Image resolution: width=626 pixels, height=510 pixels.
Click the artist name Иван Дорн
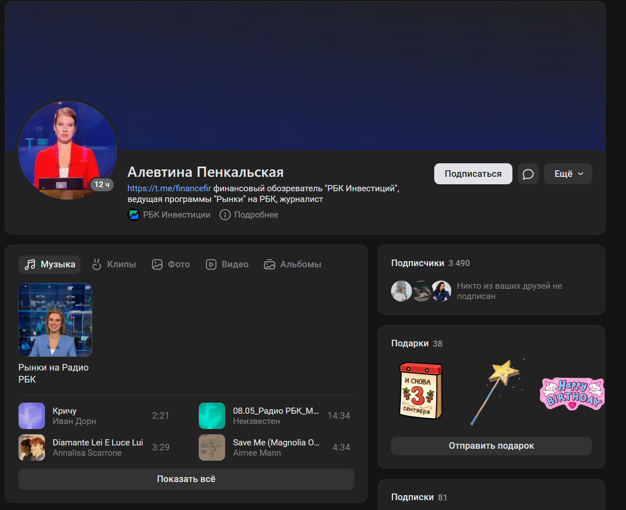[74, 421]
